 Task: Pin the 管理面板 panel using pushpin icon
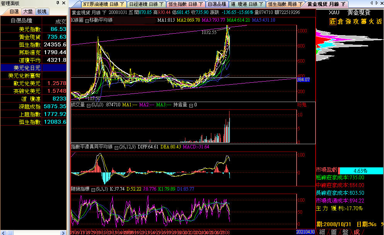click(58, 3)
